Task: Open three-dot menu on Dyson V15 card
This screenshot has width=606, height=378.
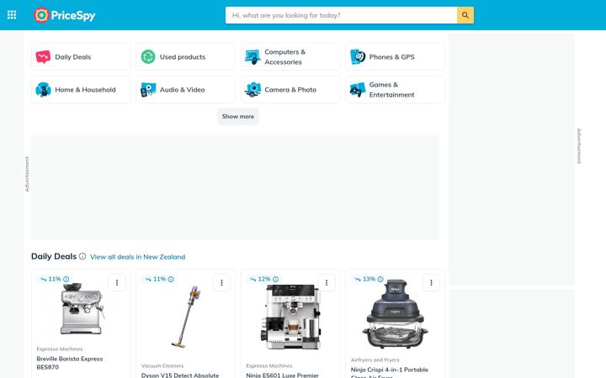Action: [x=221, y=283]
